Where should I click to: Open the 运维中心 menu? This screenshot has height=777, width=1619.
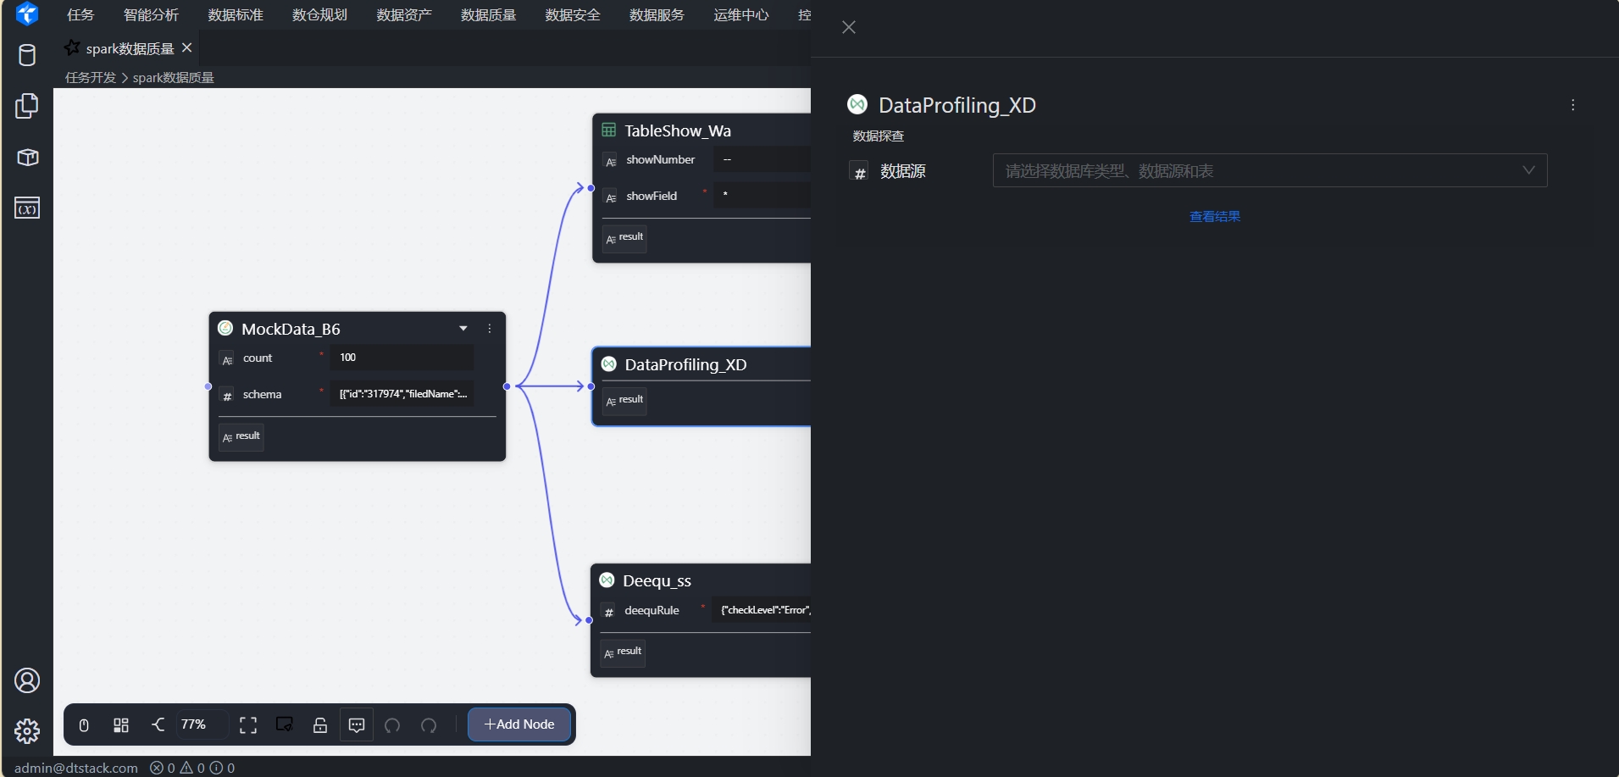tap(741, 15)
